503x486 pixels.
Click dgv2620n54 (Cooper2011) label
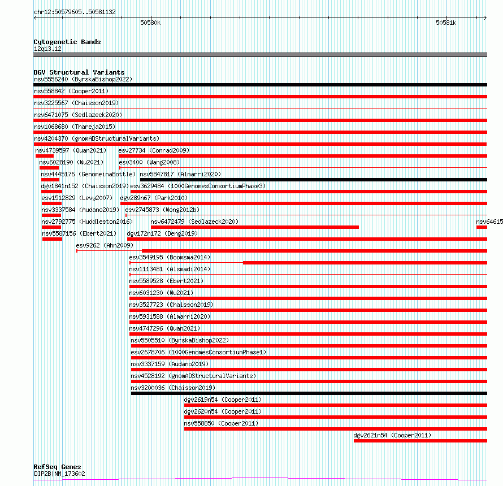(x=223, y=411)
